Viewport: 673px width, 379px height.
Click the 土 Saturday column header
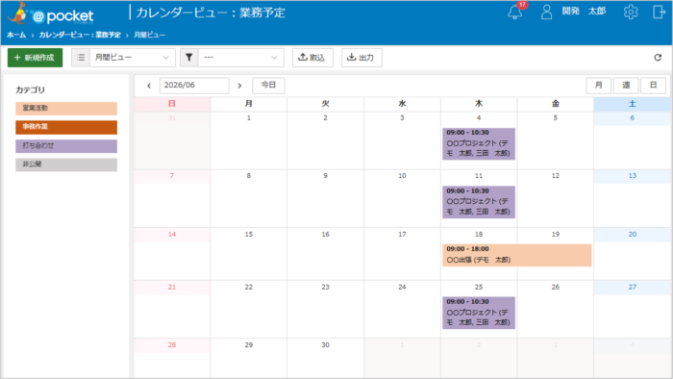point(633,104)
